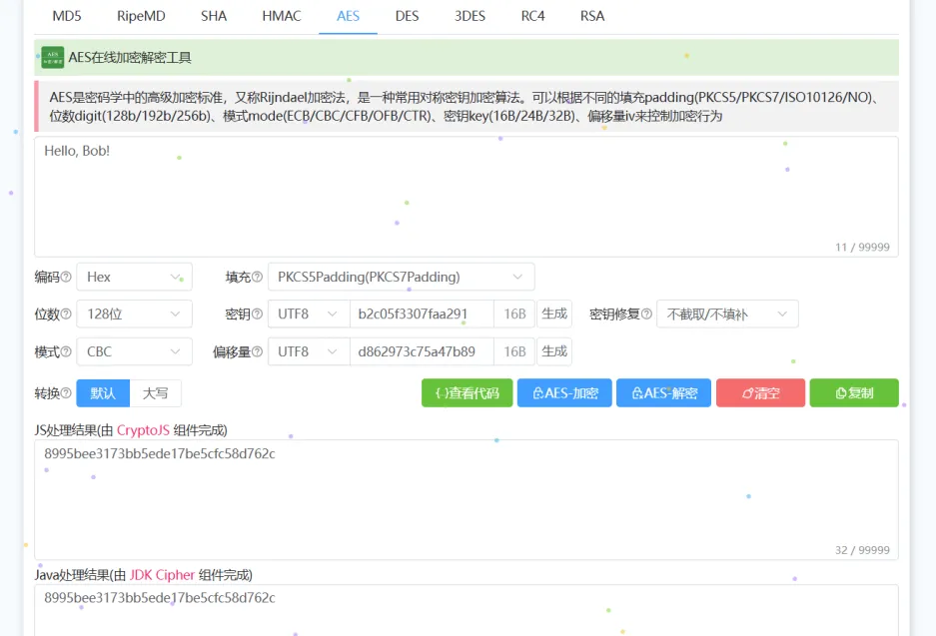The height and width of the screenshot is (636, 936).
Task: Click the JS result output text area
Action: point(467,500)
